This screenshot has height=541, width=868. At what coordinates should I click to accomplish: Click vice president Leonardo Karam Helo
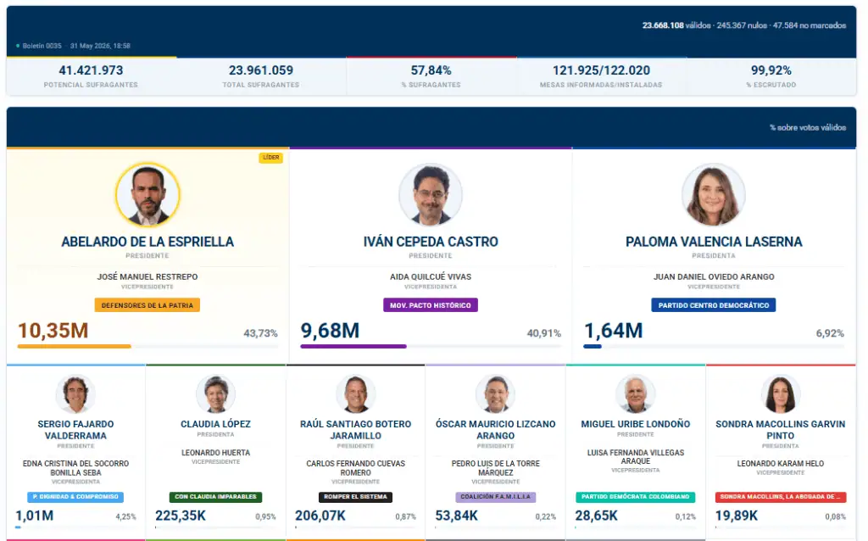781,464
